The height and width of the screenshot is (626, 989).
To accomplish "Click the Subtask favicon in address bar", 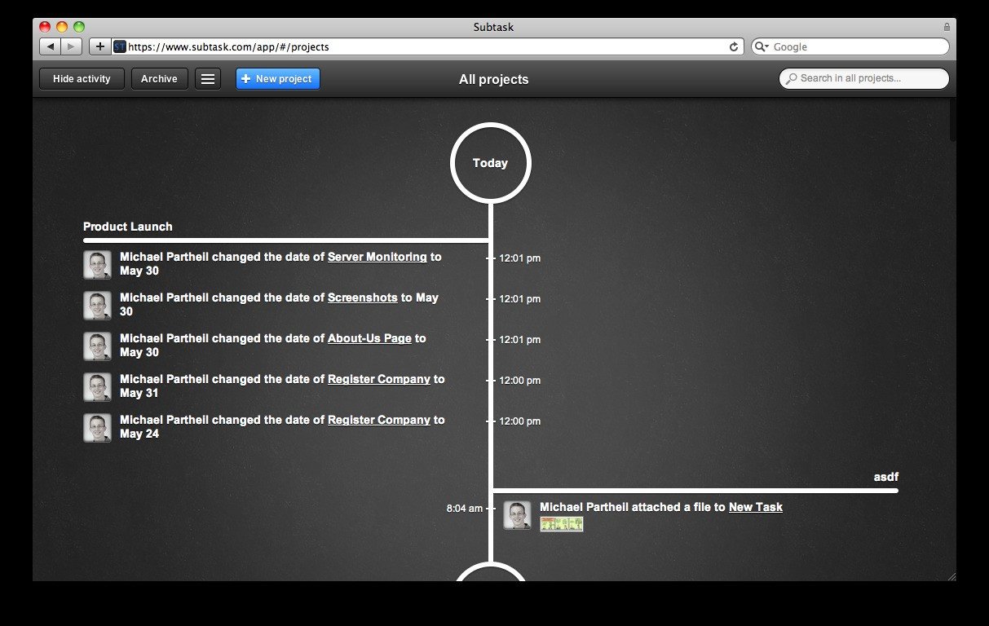I will [x=119, y=46].
